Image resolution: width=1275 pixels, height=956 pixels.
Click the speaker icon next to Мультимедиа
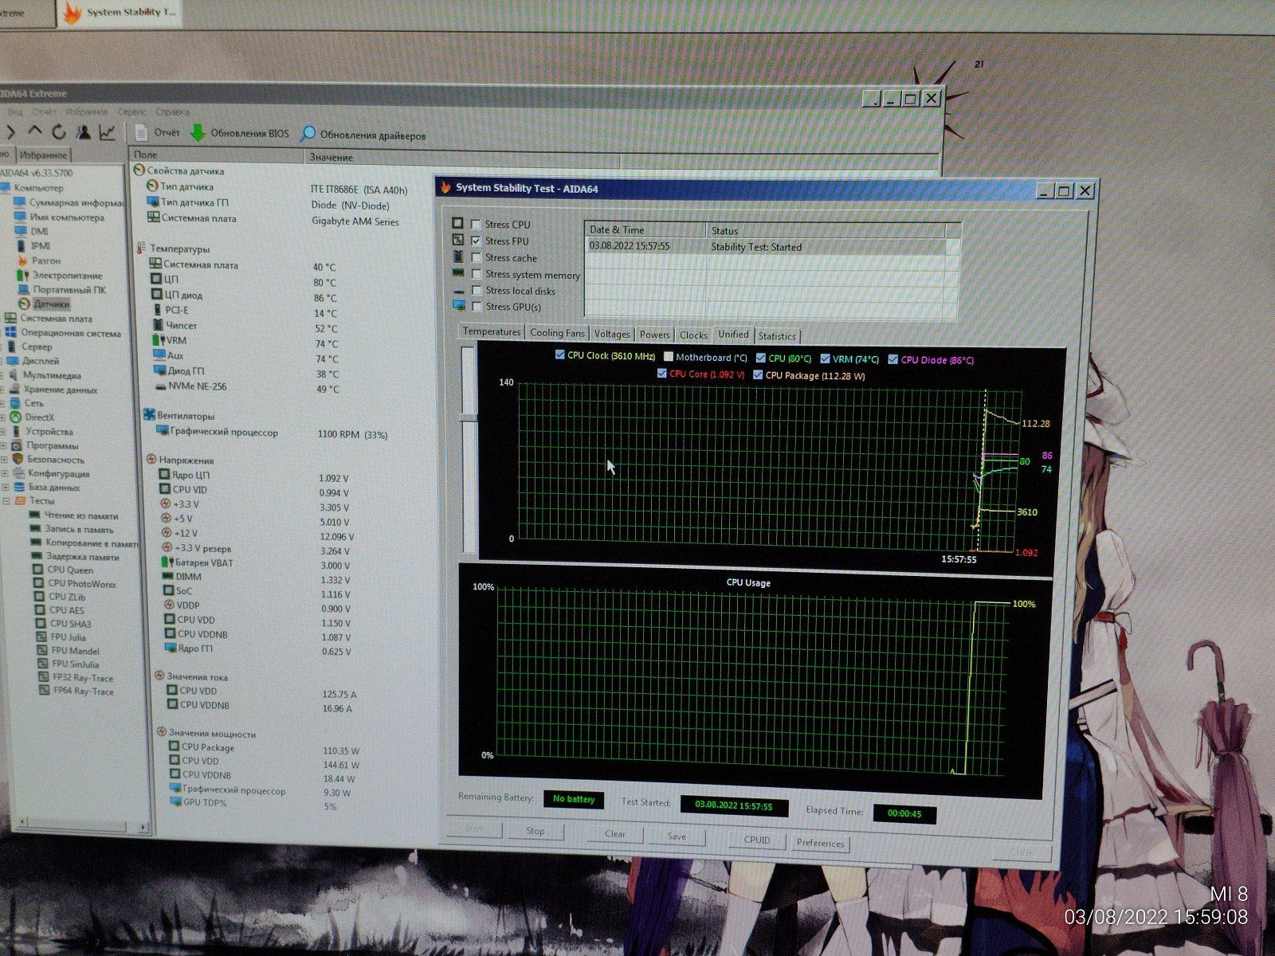tap(14, 374)
